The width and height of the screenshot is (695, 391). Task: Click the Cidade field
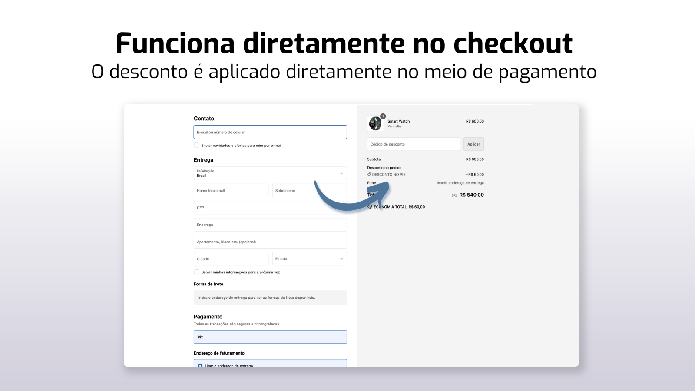[x=231, y=259]
